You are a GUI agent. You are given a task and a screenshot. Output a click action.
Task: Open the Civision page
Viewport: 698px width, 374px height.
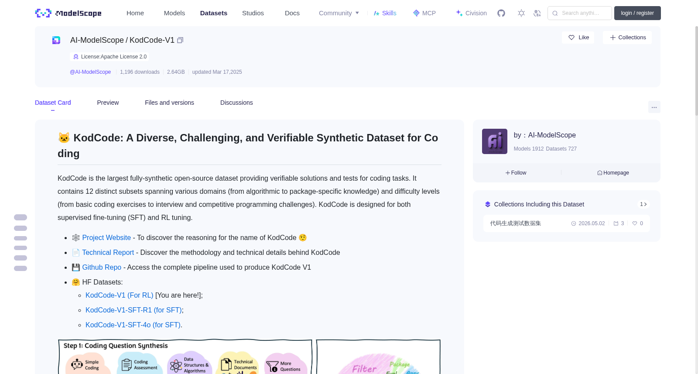(x=471, y=13)
